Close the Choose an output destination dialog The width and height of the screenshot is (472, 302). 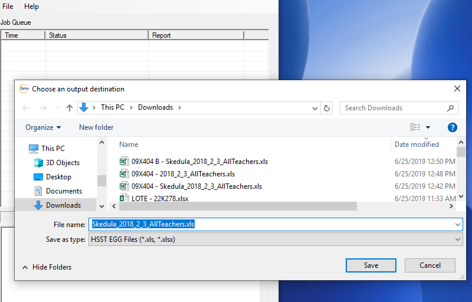457,88
